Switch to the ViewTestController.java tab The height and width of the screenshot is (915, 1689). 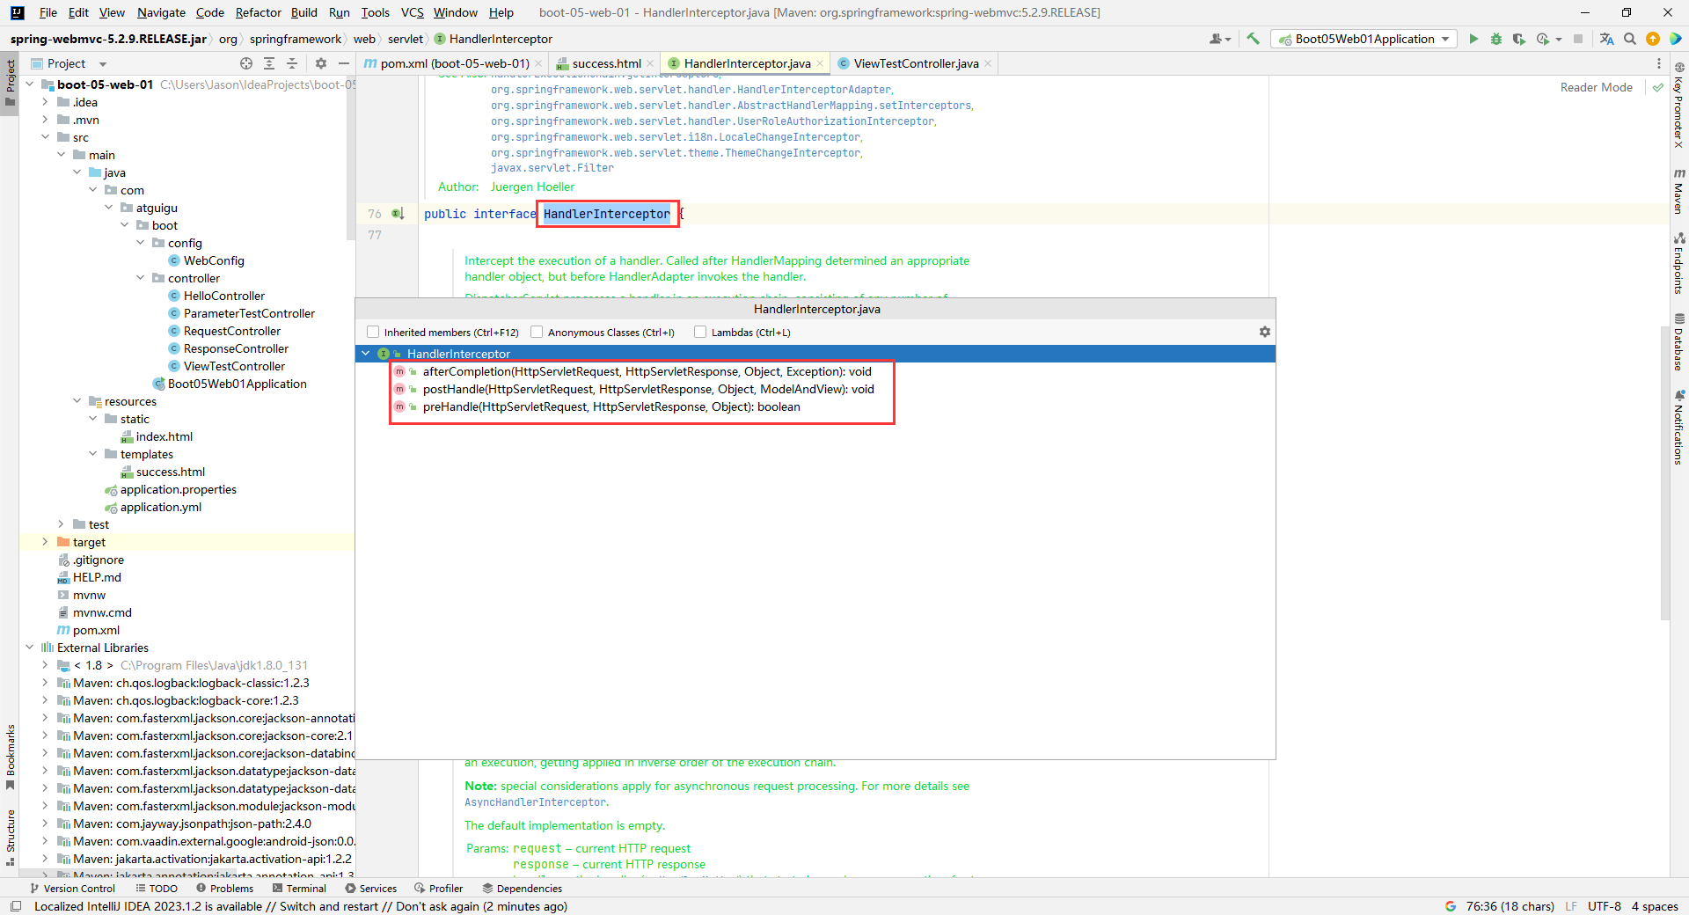[x=915, y=63]
